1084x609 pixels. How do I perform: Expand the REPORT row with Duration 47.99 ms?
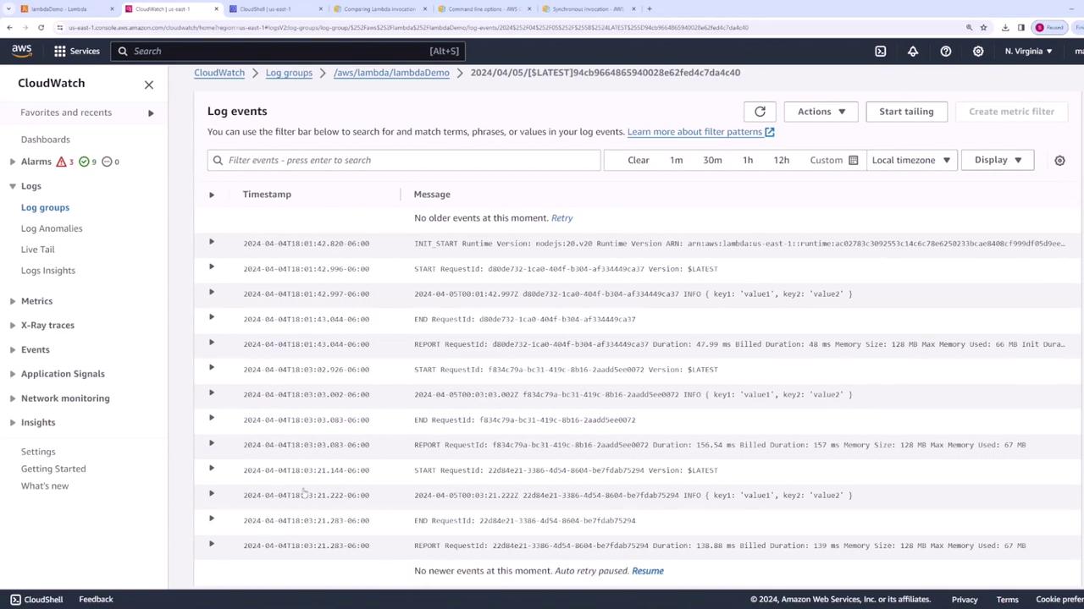212,343
